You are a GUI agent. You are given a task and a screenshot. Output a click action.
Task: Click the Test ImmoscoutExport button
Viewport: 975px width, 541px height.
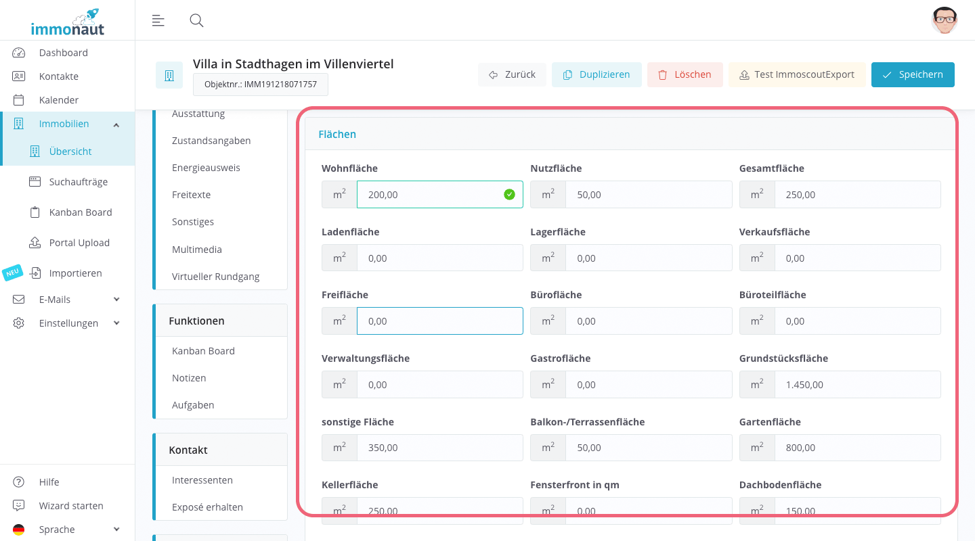(797, 75)
